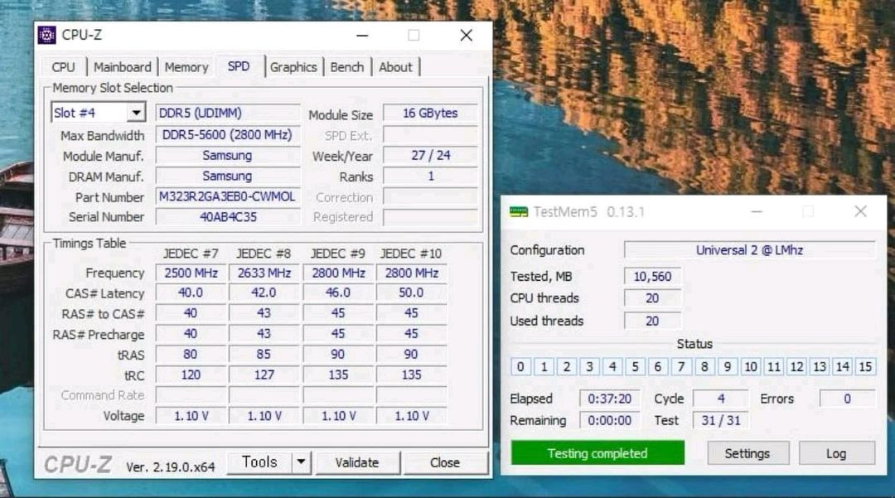Click the Close button in CPU-Z footer
895x498 pixels.
445,462
